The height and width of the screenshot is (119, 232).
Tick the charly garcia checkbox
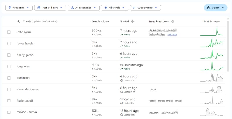tap(9, 55)
